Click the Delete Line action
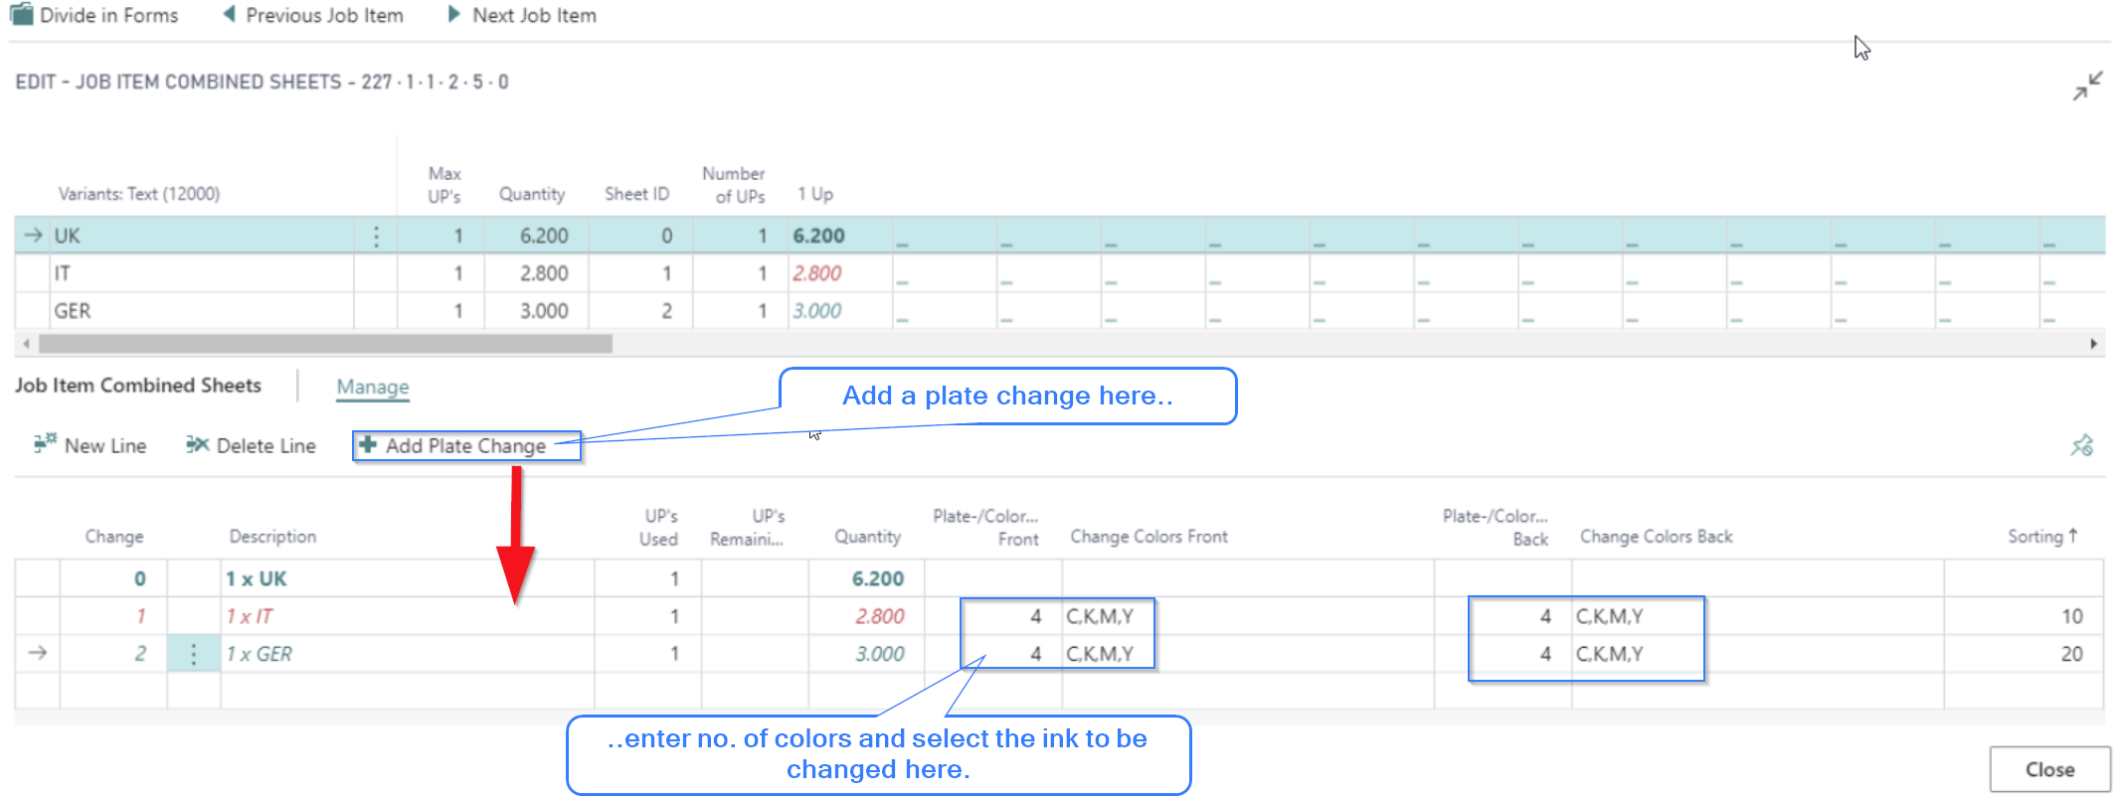Viewport: 2121px width, 801px height. 251,445
